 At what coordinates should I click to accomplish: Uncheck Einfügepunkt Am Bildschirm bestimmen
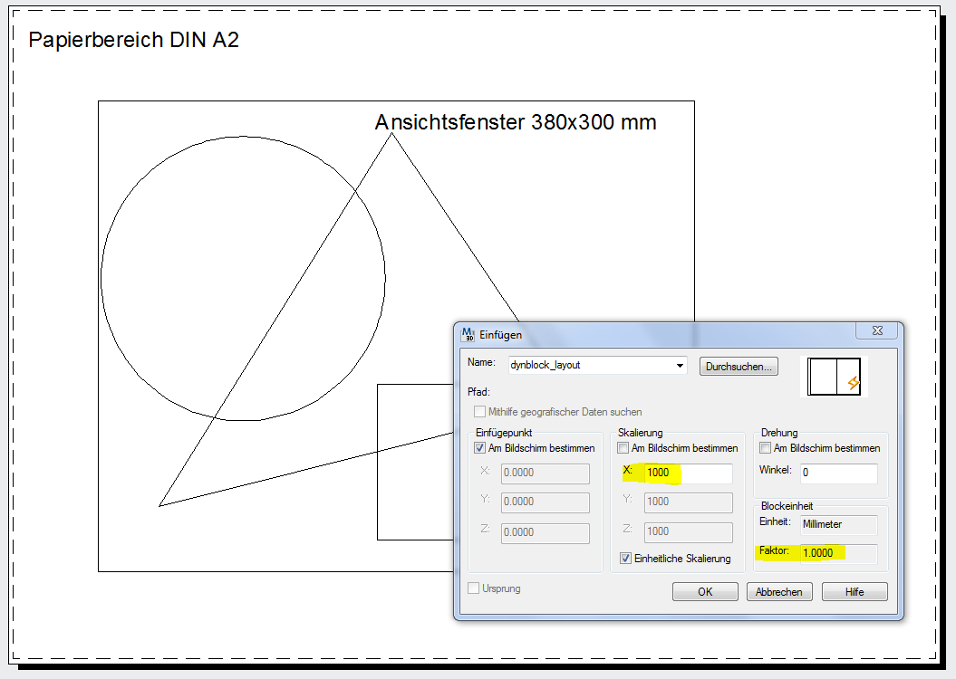(x=480, y=448)
